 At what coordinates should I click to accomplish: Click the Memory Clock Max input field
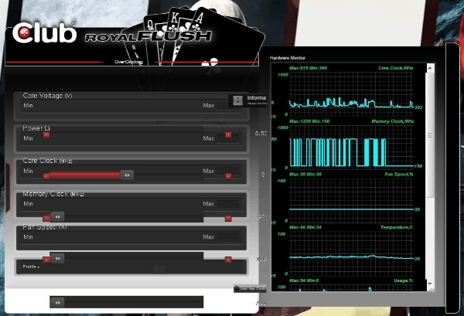pos(228,204)
